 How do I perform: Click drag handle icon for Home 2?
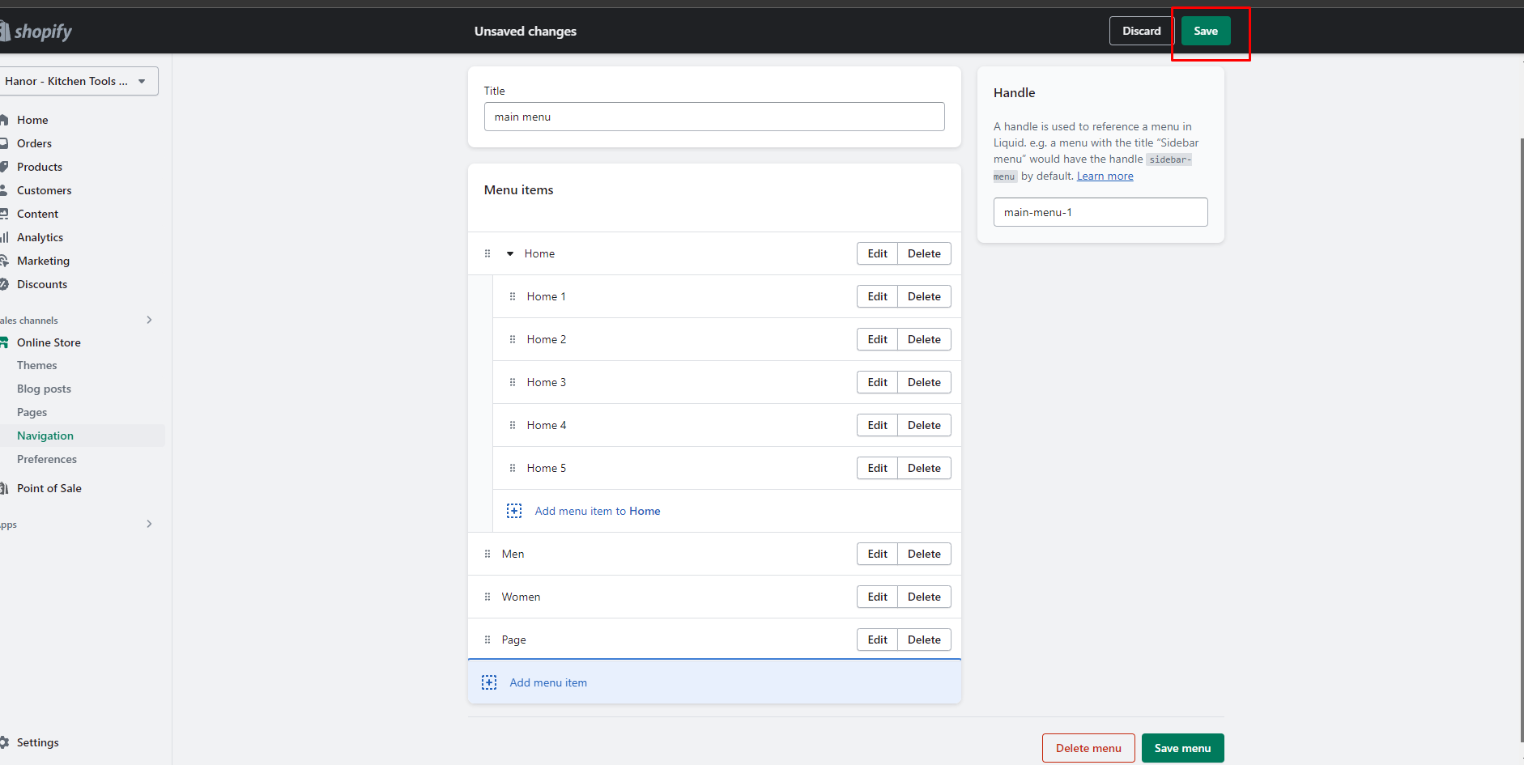513,339
